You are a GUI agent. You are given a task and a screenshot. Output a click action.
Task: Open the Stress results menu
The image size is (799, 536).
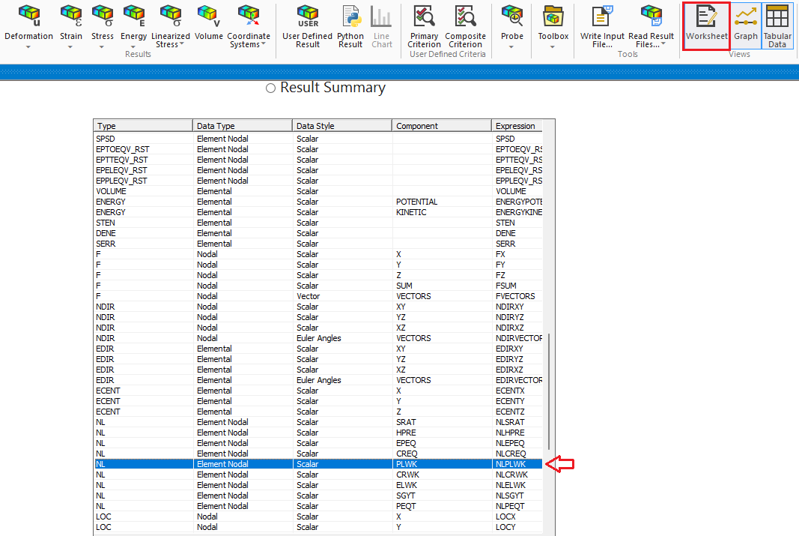(103, 16)
